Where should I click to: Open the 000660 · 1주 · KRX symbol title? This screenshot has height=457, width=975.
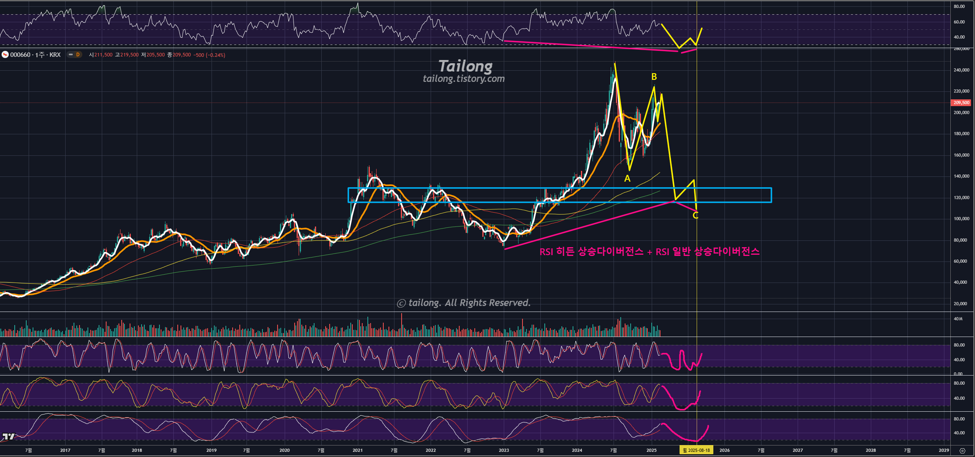(35, 55)
